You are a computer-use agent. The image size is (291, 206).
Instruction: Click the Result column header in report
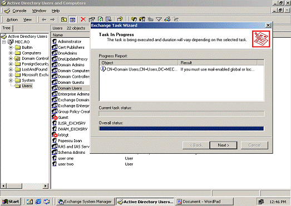[218, 63]
